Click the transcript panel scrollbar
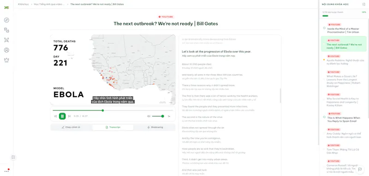This screenshot has height=176, width=369. [x=280, y=96]
